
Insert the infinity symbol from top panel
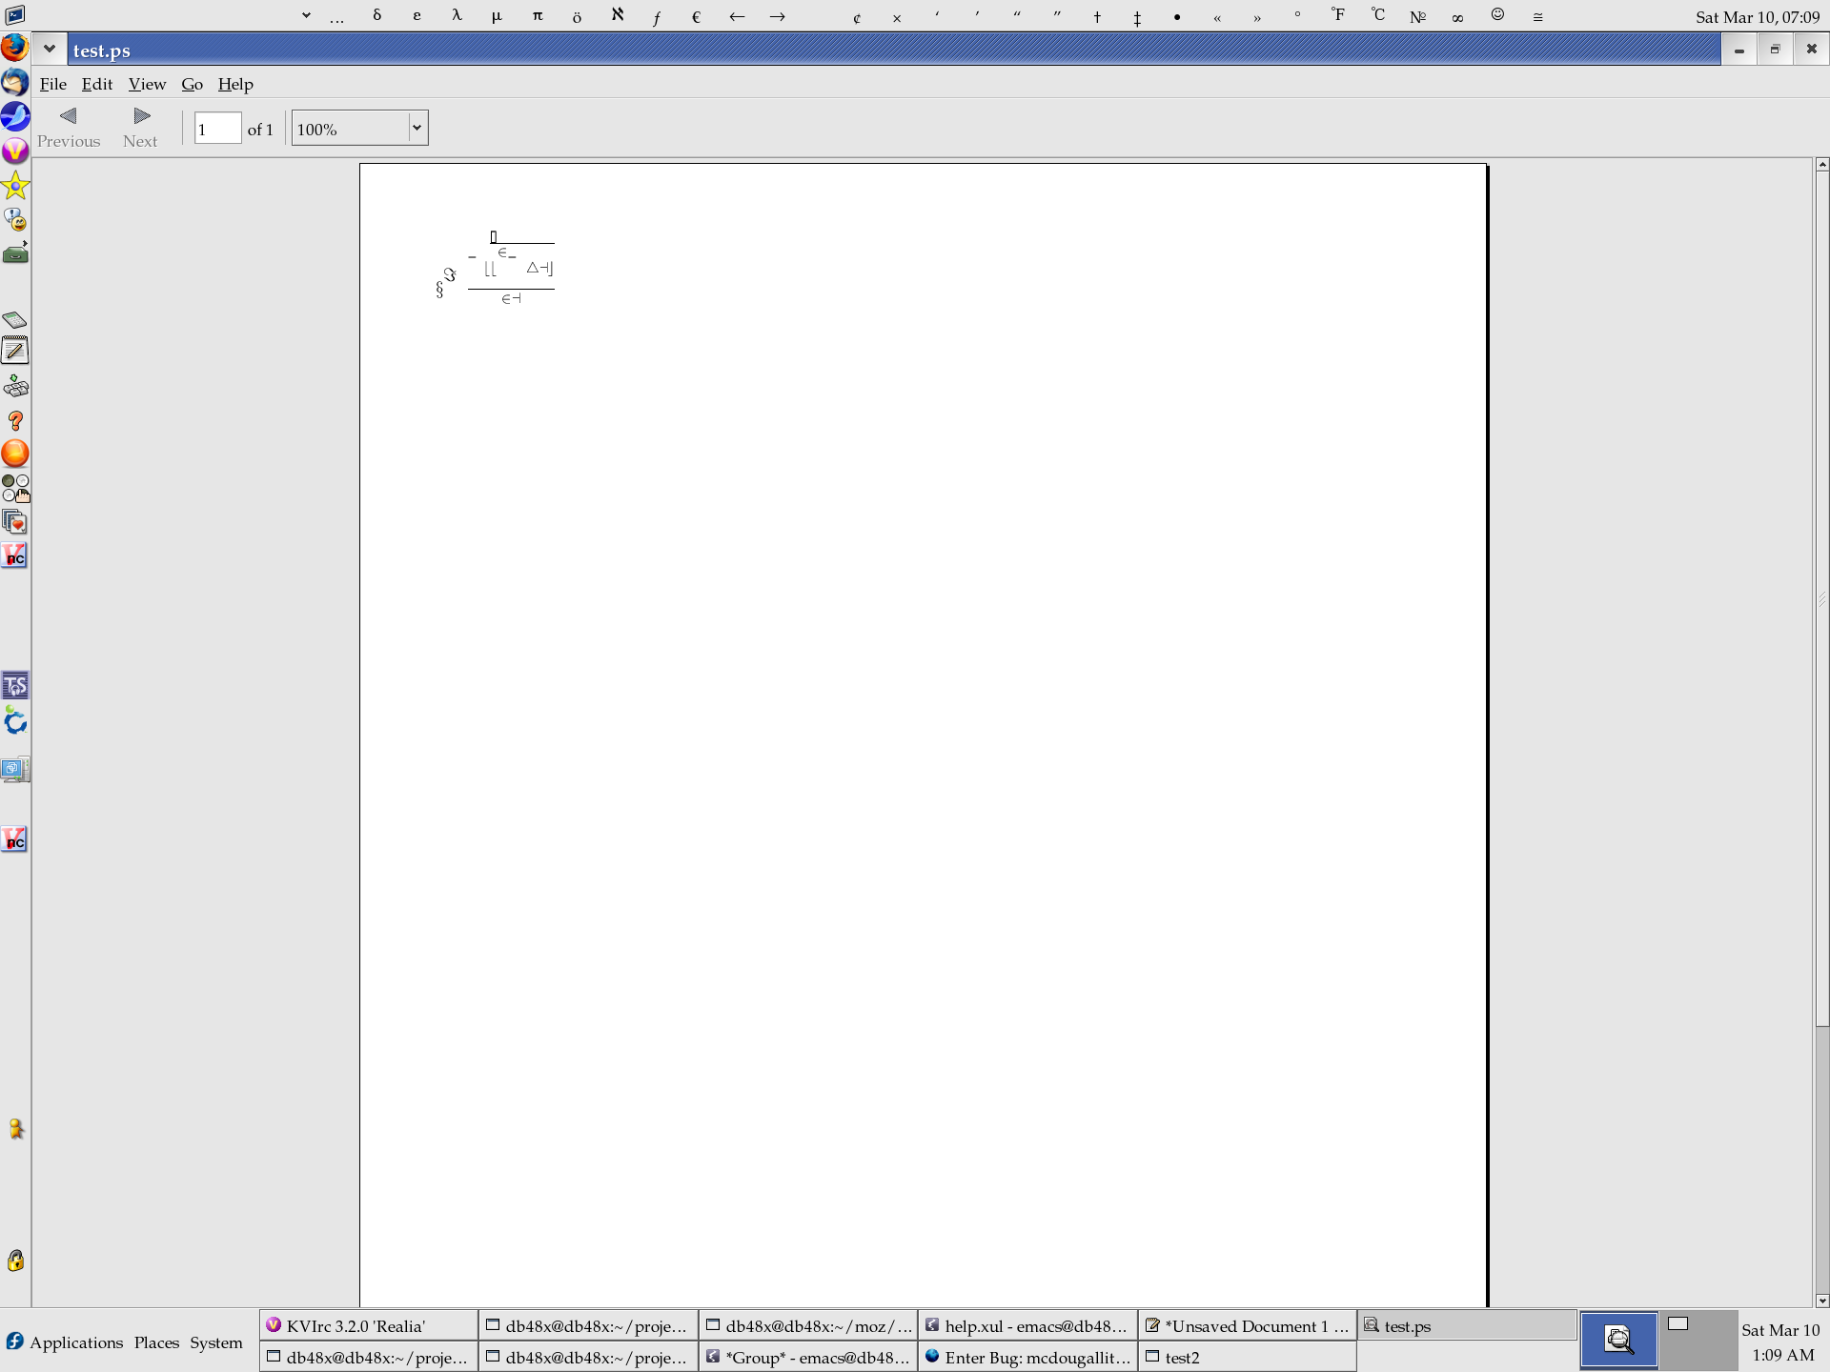point(1457,17)
